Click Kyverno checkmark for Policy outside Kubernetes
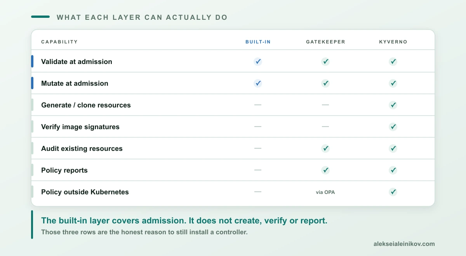The height and width of the screenshot is (256, 466). coord(393,192)
